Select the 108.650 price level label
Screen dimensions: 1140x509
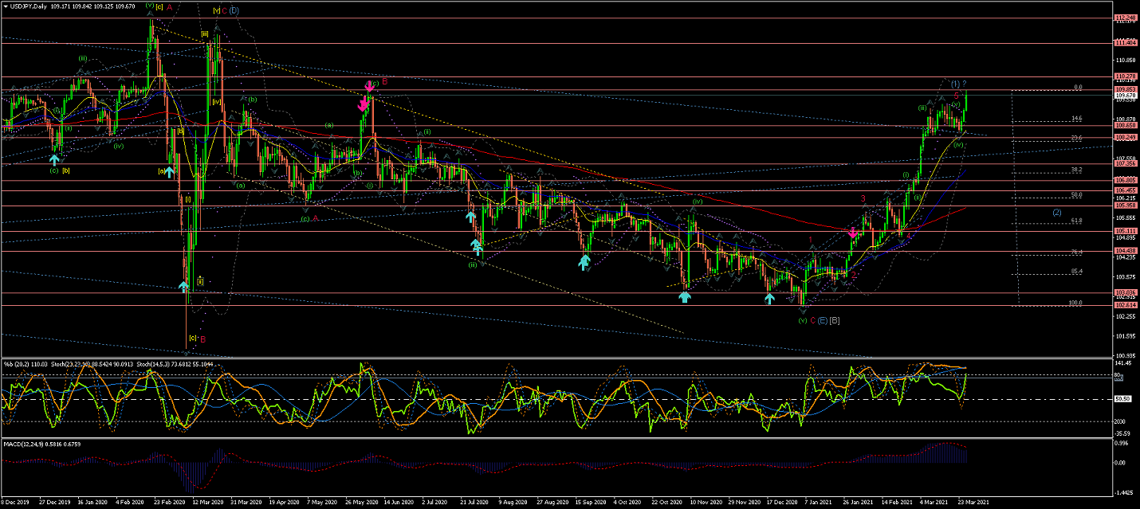pyautogui.click(x=1125, y=125)
